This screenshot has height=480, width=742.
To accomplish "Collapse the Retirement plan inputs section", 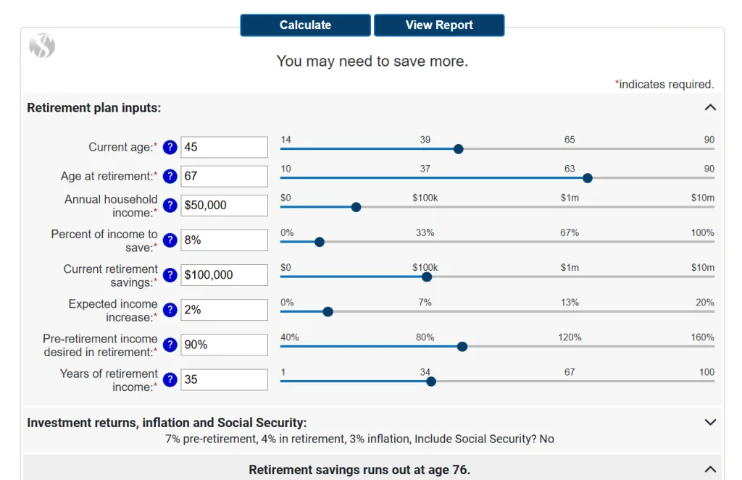I will point(710,108).
